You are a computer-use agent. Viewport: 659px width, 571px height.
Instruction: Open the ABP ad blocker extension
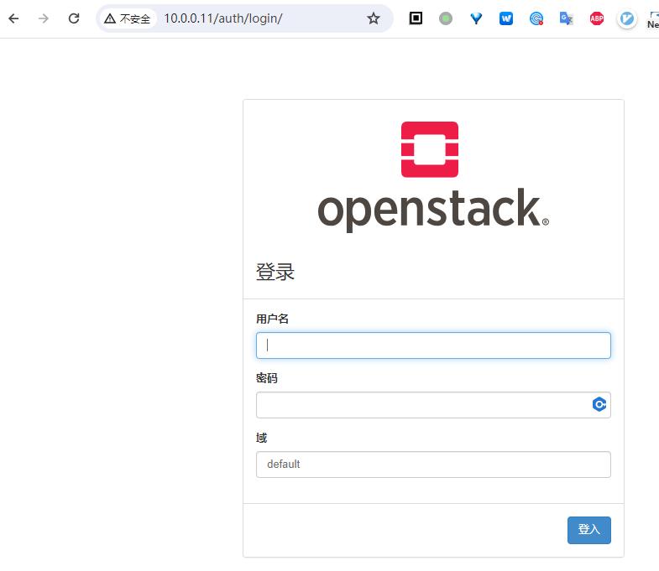click(x=596, y=18)
